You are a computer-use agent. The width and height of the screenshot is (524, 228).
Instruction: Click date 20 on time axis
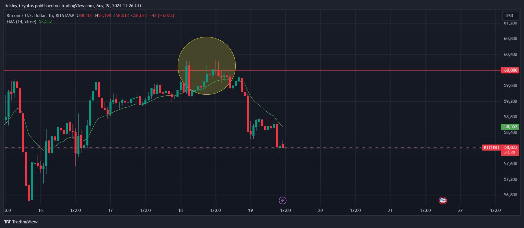point(320,210)
